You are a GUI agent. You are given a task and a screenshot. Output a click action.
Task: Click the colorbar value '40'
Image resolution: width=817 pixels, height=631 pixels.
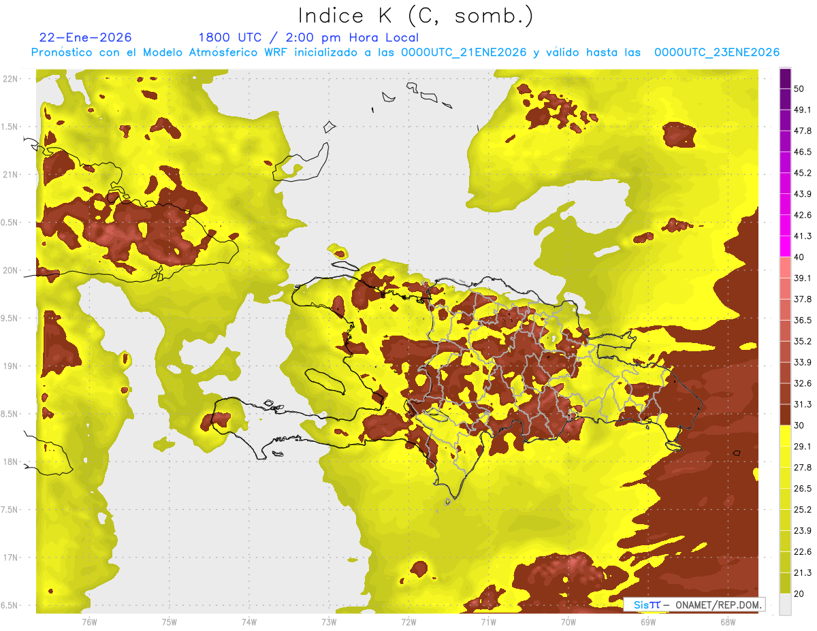[x=800, y=257]
